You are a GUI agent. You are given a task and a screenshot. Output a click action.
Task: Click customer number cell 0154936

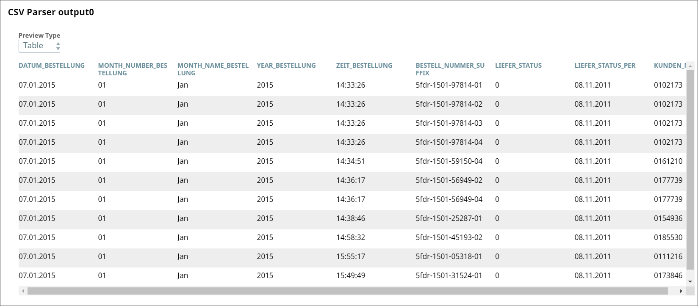click(x=668, y=218)
